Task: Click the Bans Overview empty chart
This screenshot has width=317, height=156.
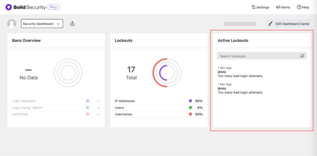Action: coord(68,73)
